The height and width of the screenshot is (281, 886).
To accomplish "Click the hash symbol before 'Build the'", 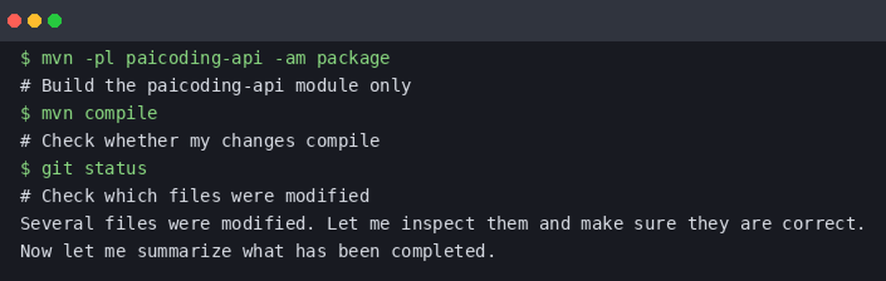I will 25,86.
